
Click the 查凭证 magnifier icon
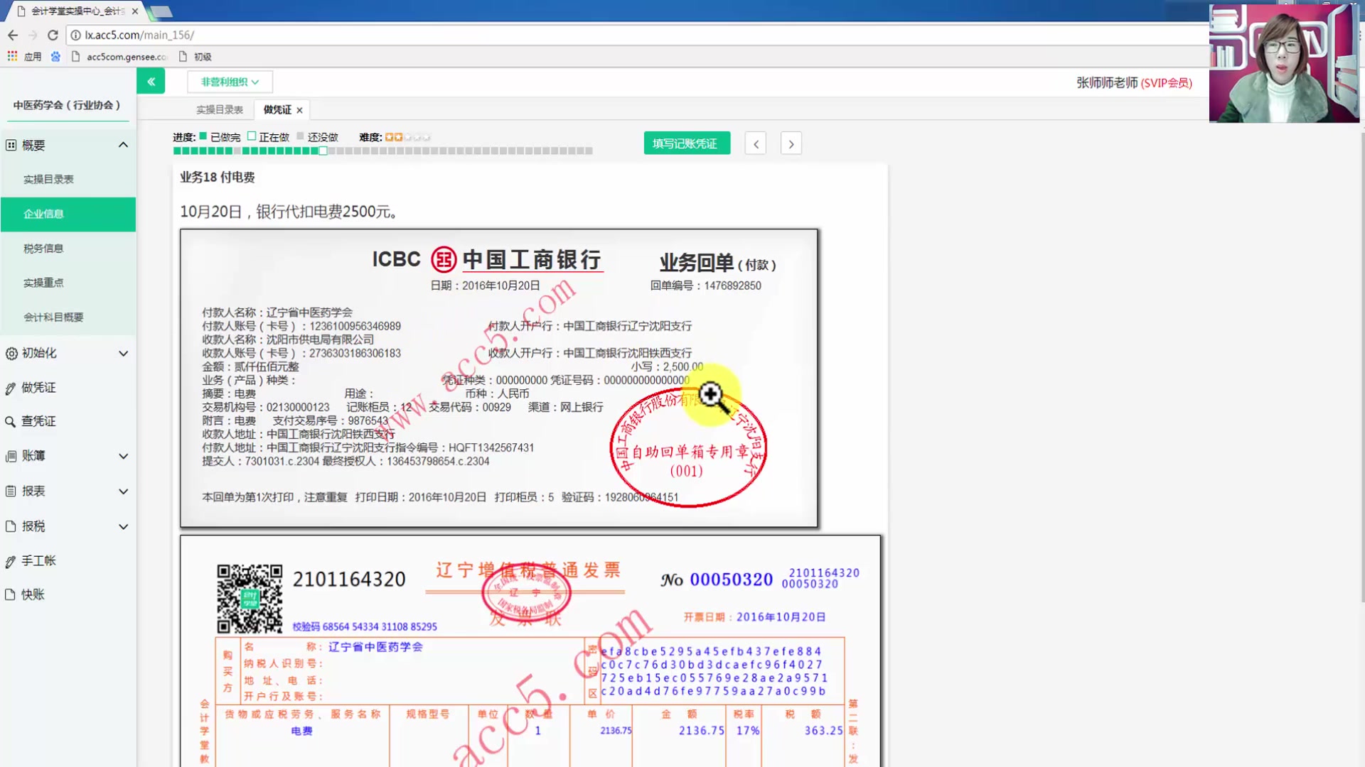(x=10, y=422)
